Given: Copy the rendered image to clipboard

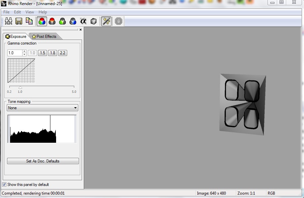Looking at the screenshot, I should pyautogui.click(x=29, y=21).
